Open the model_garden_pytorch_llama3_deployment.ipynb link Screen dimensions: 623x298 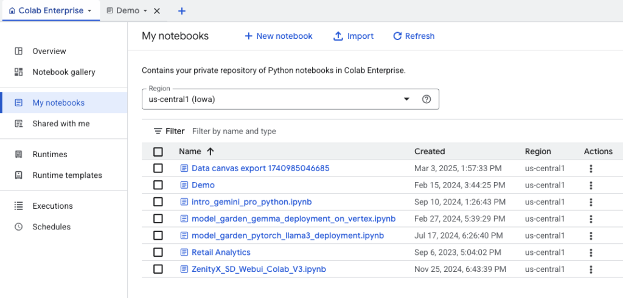click(x=288, y=235)
